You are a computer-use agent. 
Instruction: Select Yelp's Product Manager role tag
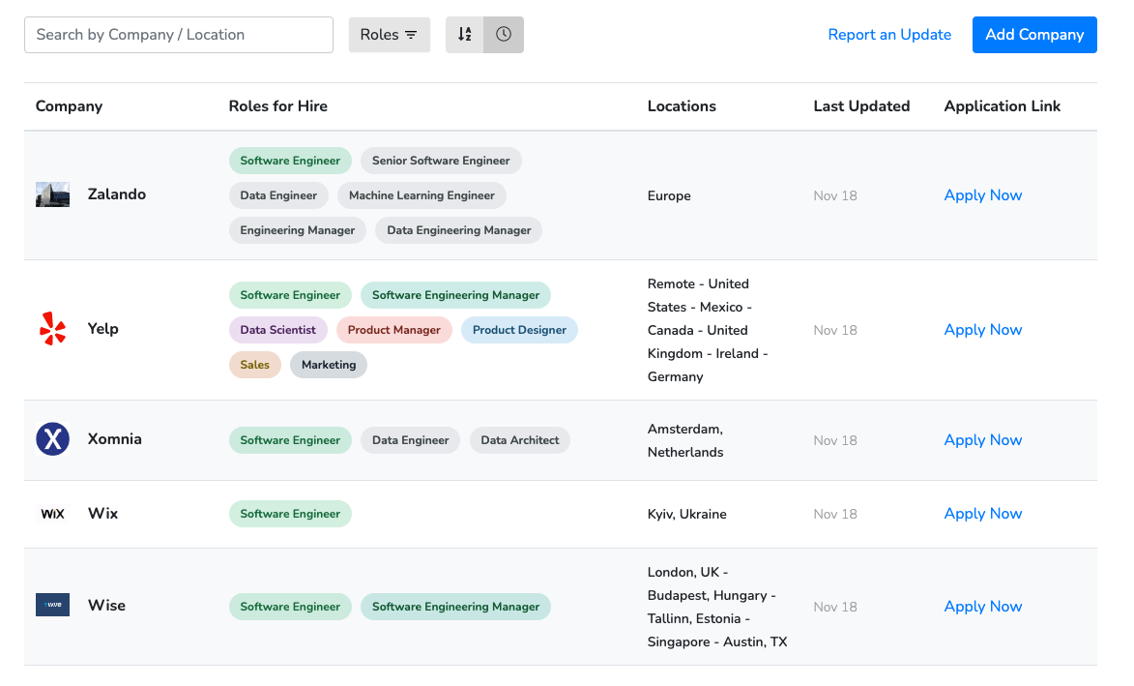pos(393,330)
